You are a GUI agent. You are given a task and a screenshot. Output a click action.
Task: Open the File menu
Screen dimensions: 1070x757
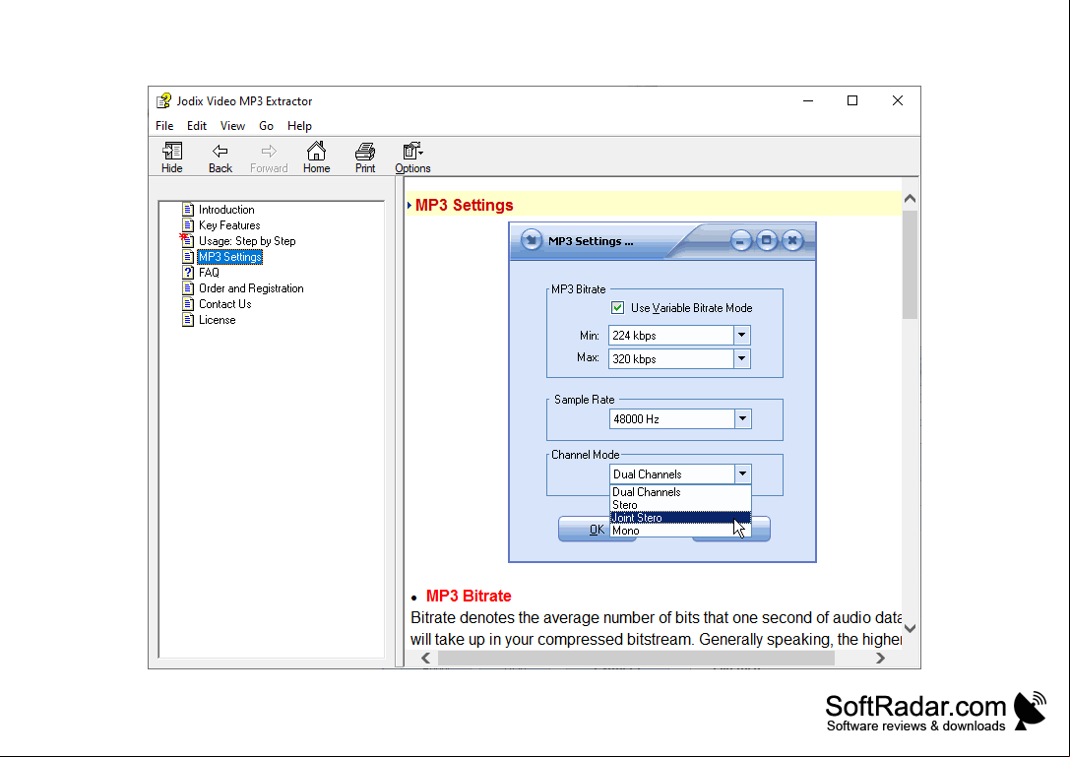coord(164,126)
